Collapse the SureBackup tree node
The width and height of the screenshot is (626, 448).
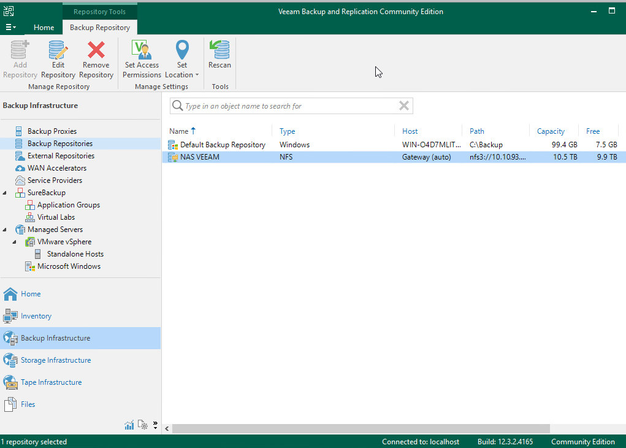(6, 193)
